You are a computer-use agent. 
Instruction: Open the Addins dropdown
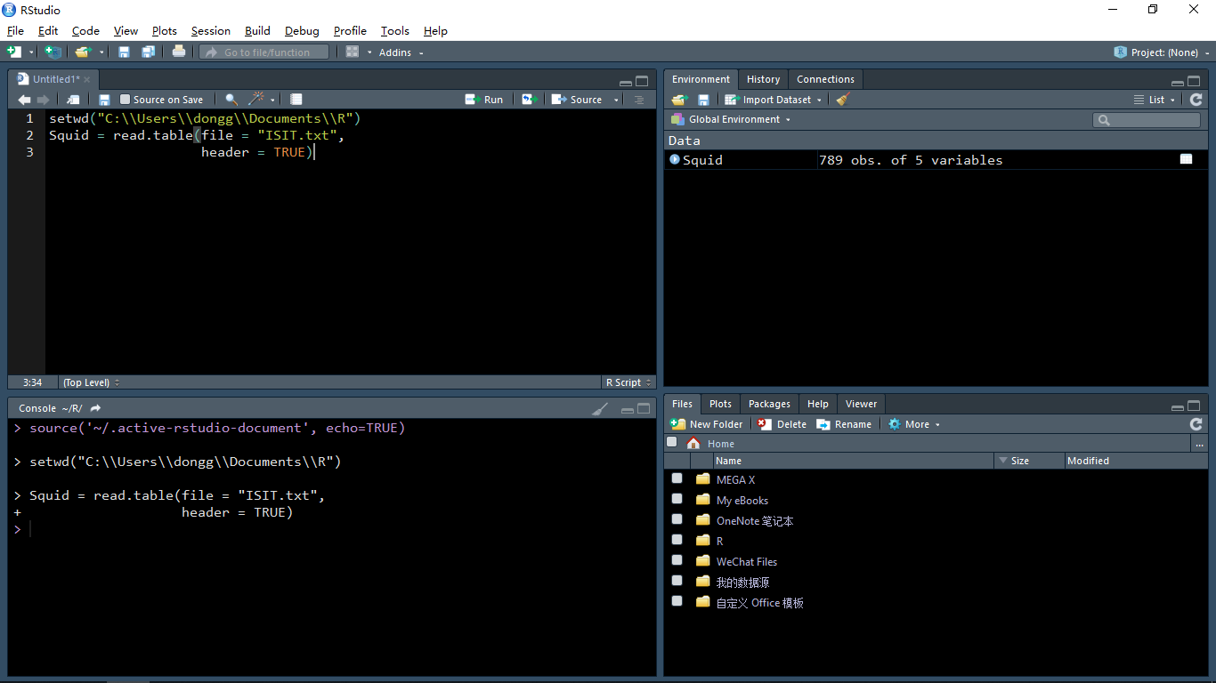pos(401,52)
